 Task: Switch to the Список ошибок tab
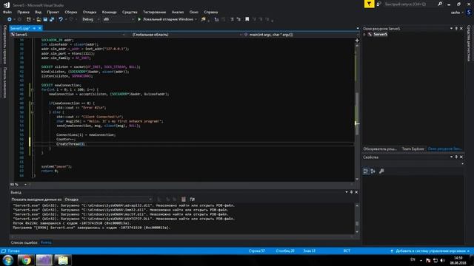pyautogui.click(x=24, y=242)
